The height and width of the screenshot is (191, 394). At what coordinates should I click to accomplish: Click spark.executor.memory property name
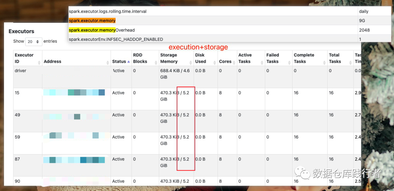(92, 20)
